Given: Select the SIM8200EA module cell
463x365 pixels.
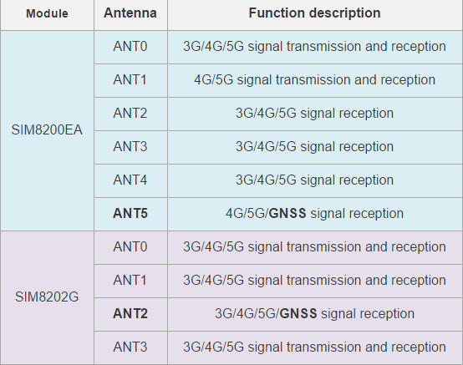Looking at the screenshot, I should (x=47, y=130).
